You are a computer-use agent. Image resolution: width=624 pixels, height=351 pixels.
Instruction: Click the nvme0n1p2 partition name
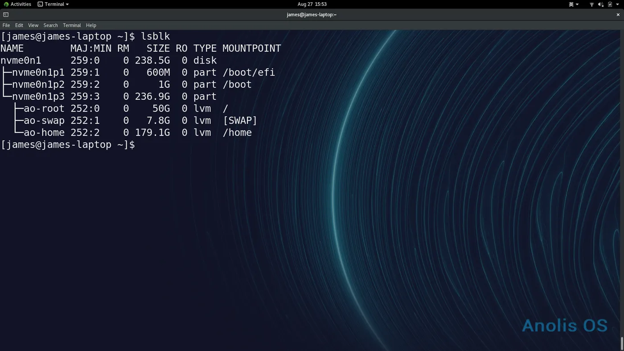pyautogui.click(x=38, y=84)
